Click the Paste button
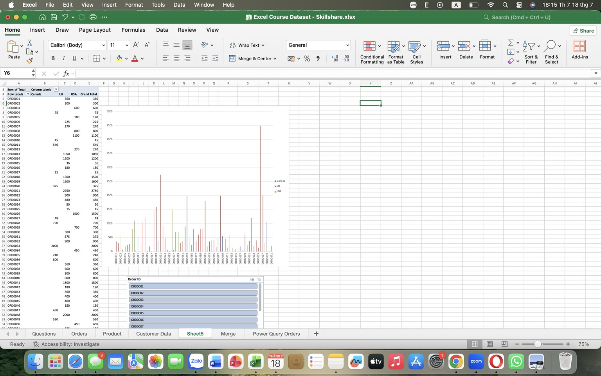 [x=14, y=50]
